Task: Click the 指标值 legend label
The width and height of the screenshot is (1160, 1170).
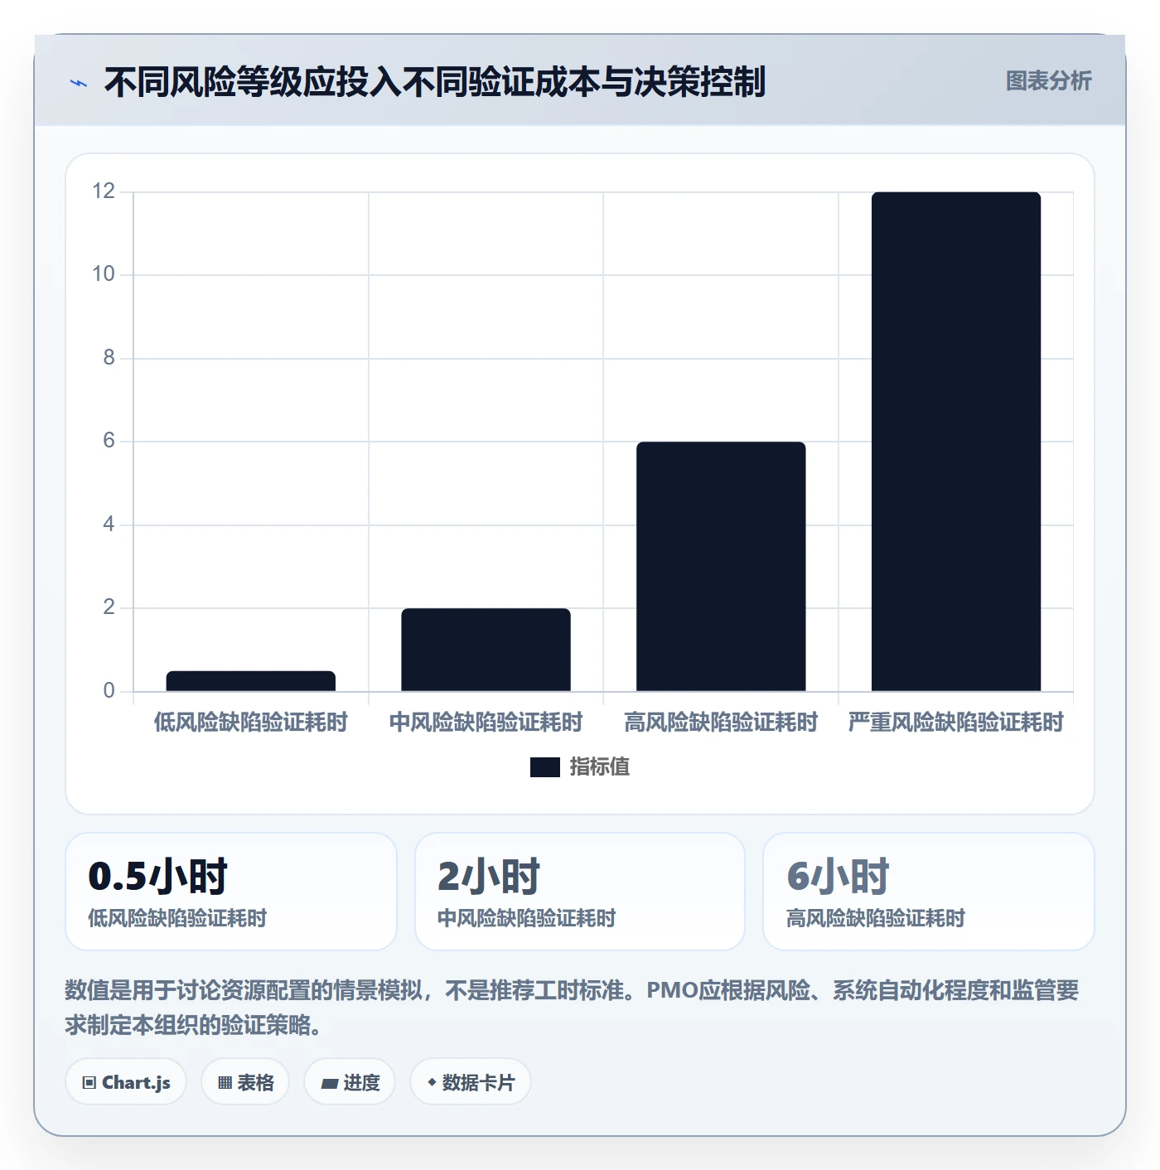Action: tap(600, 767)
